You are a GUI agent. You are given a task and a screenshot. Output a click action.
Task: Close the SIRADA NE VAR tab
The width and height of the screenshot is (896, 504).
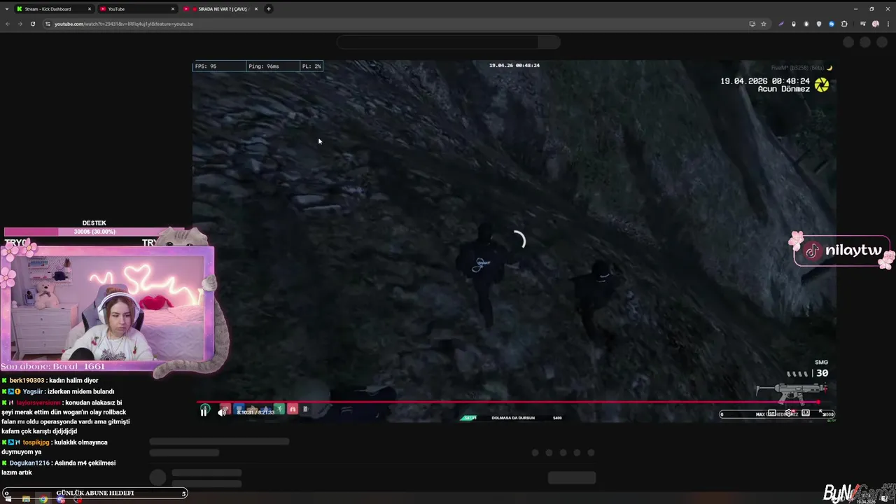point(256,9)
